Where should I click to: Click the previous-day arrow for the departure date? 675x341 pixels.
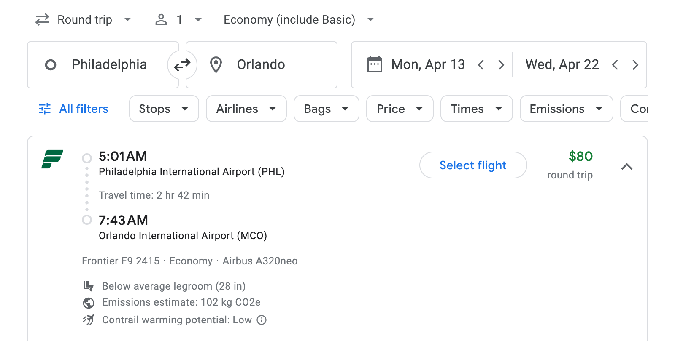coord(481,65)
